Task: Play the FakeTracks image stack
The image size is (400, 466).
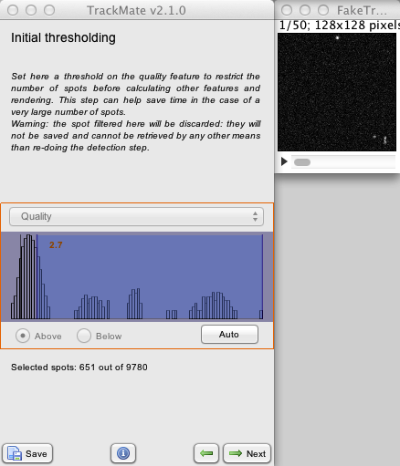Action: [284, 161]
